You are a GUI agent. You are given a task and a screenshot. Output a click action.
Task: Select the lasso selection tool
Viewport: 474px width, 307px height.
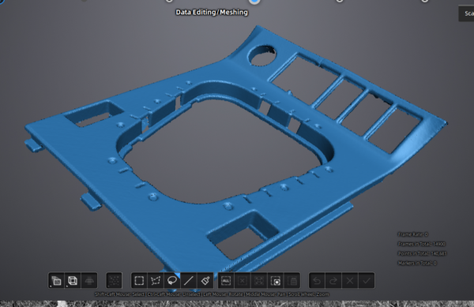(x=172, y=281)
